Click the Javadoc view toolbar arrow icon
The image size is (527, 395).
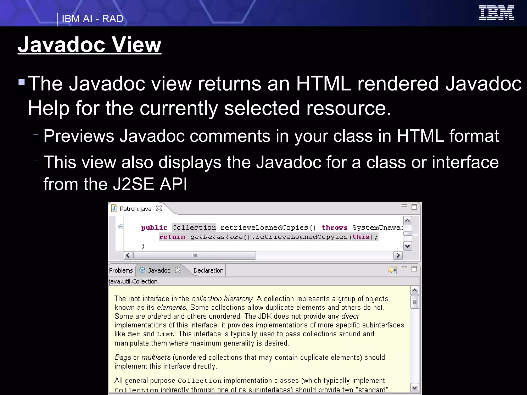coord(392,270)
